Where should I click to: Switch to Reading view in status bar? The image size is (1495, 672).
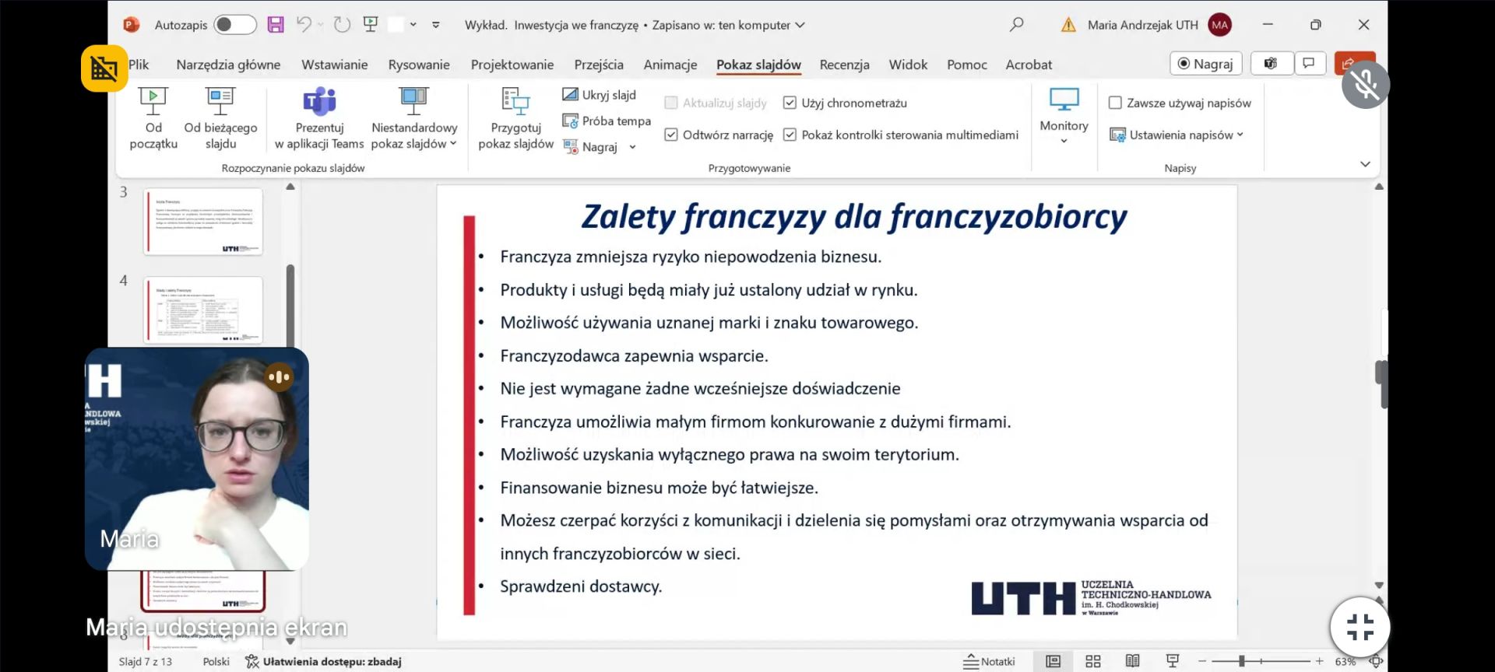(1132, 661)
